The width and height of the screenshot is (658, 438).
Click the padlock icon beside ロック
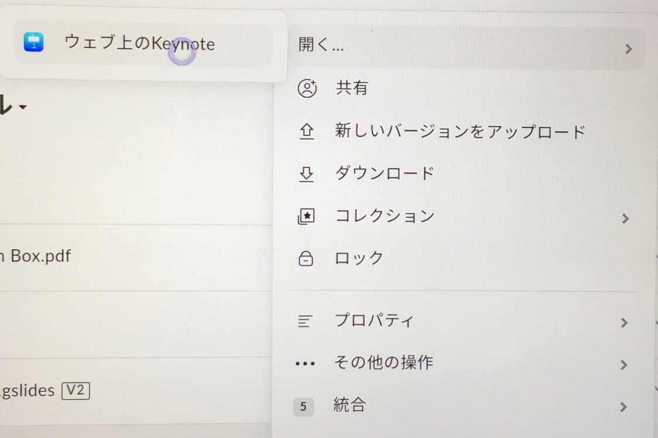point(306,258)
